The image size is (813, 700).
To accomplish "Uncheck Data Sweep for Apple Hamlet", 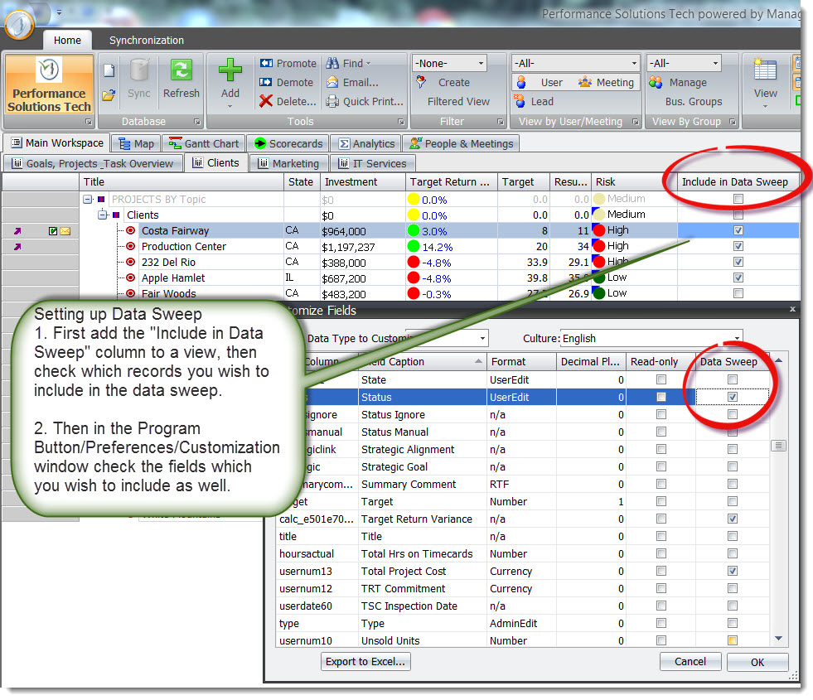I will [x=738, y=278].
